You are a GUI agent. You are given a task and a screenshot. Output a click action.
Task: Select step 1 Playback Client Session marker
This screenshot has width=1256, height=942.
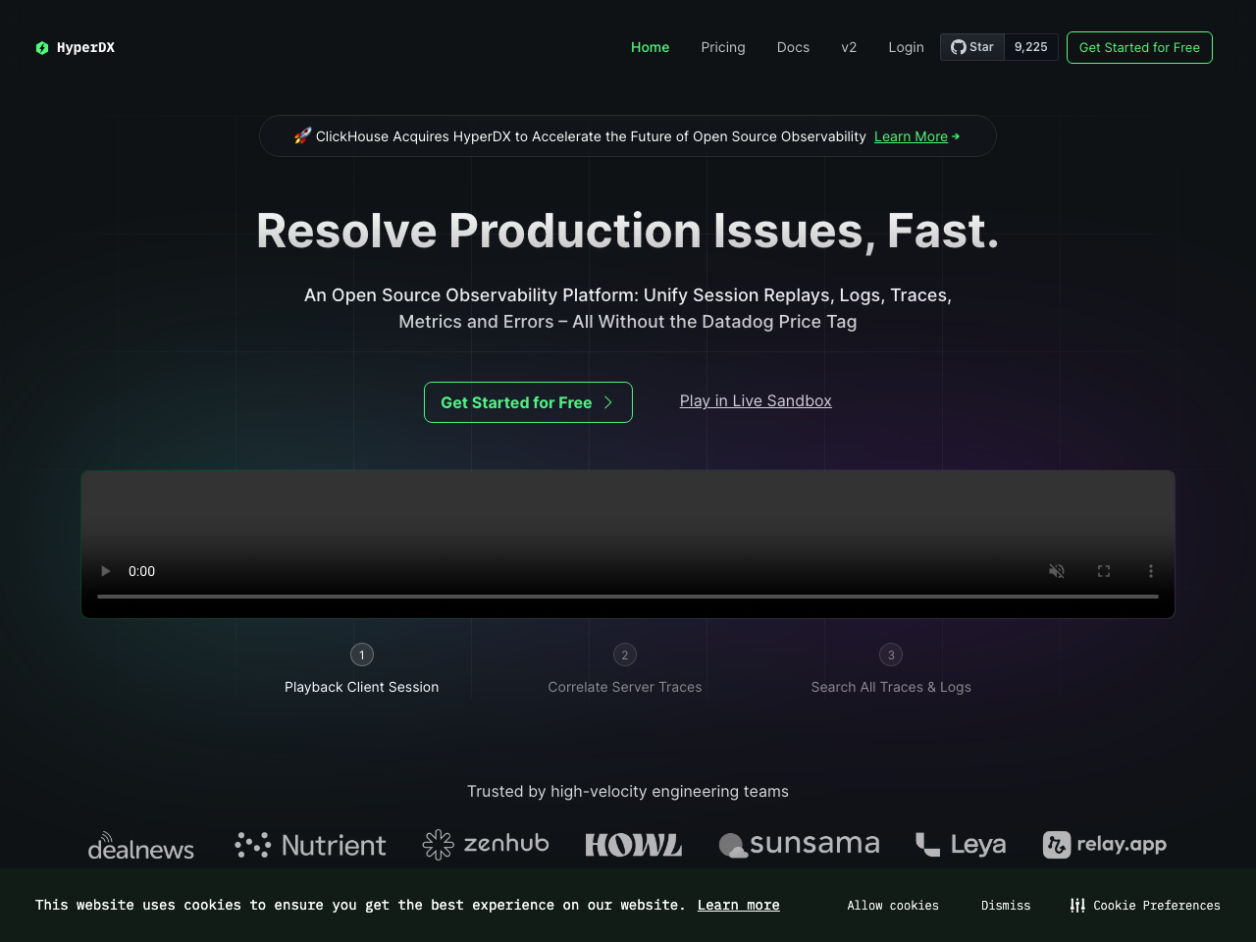(x=361, y=654)
